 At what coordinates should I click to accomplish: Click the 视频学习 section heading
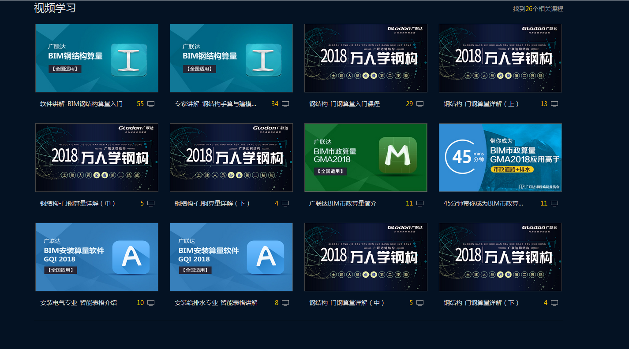pyautogui.click(x=55, y=8)
